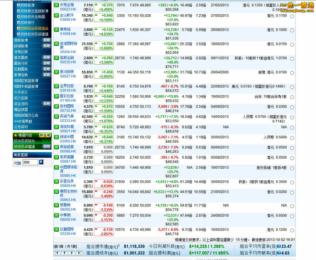Open the 中視金橋 00623.HK stock link

[68, 7]
